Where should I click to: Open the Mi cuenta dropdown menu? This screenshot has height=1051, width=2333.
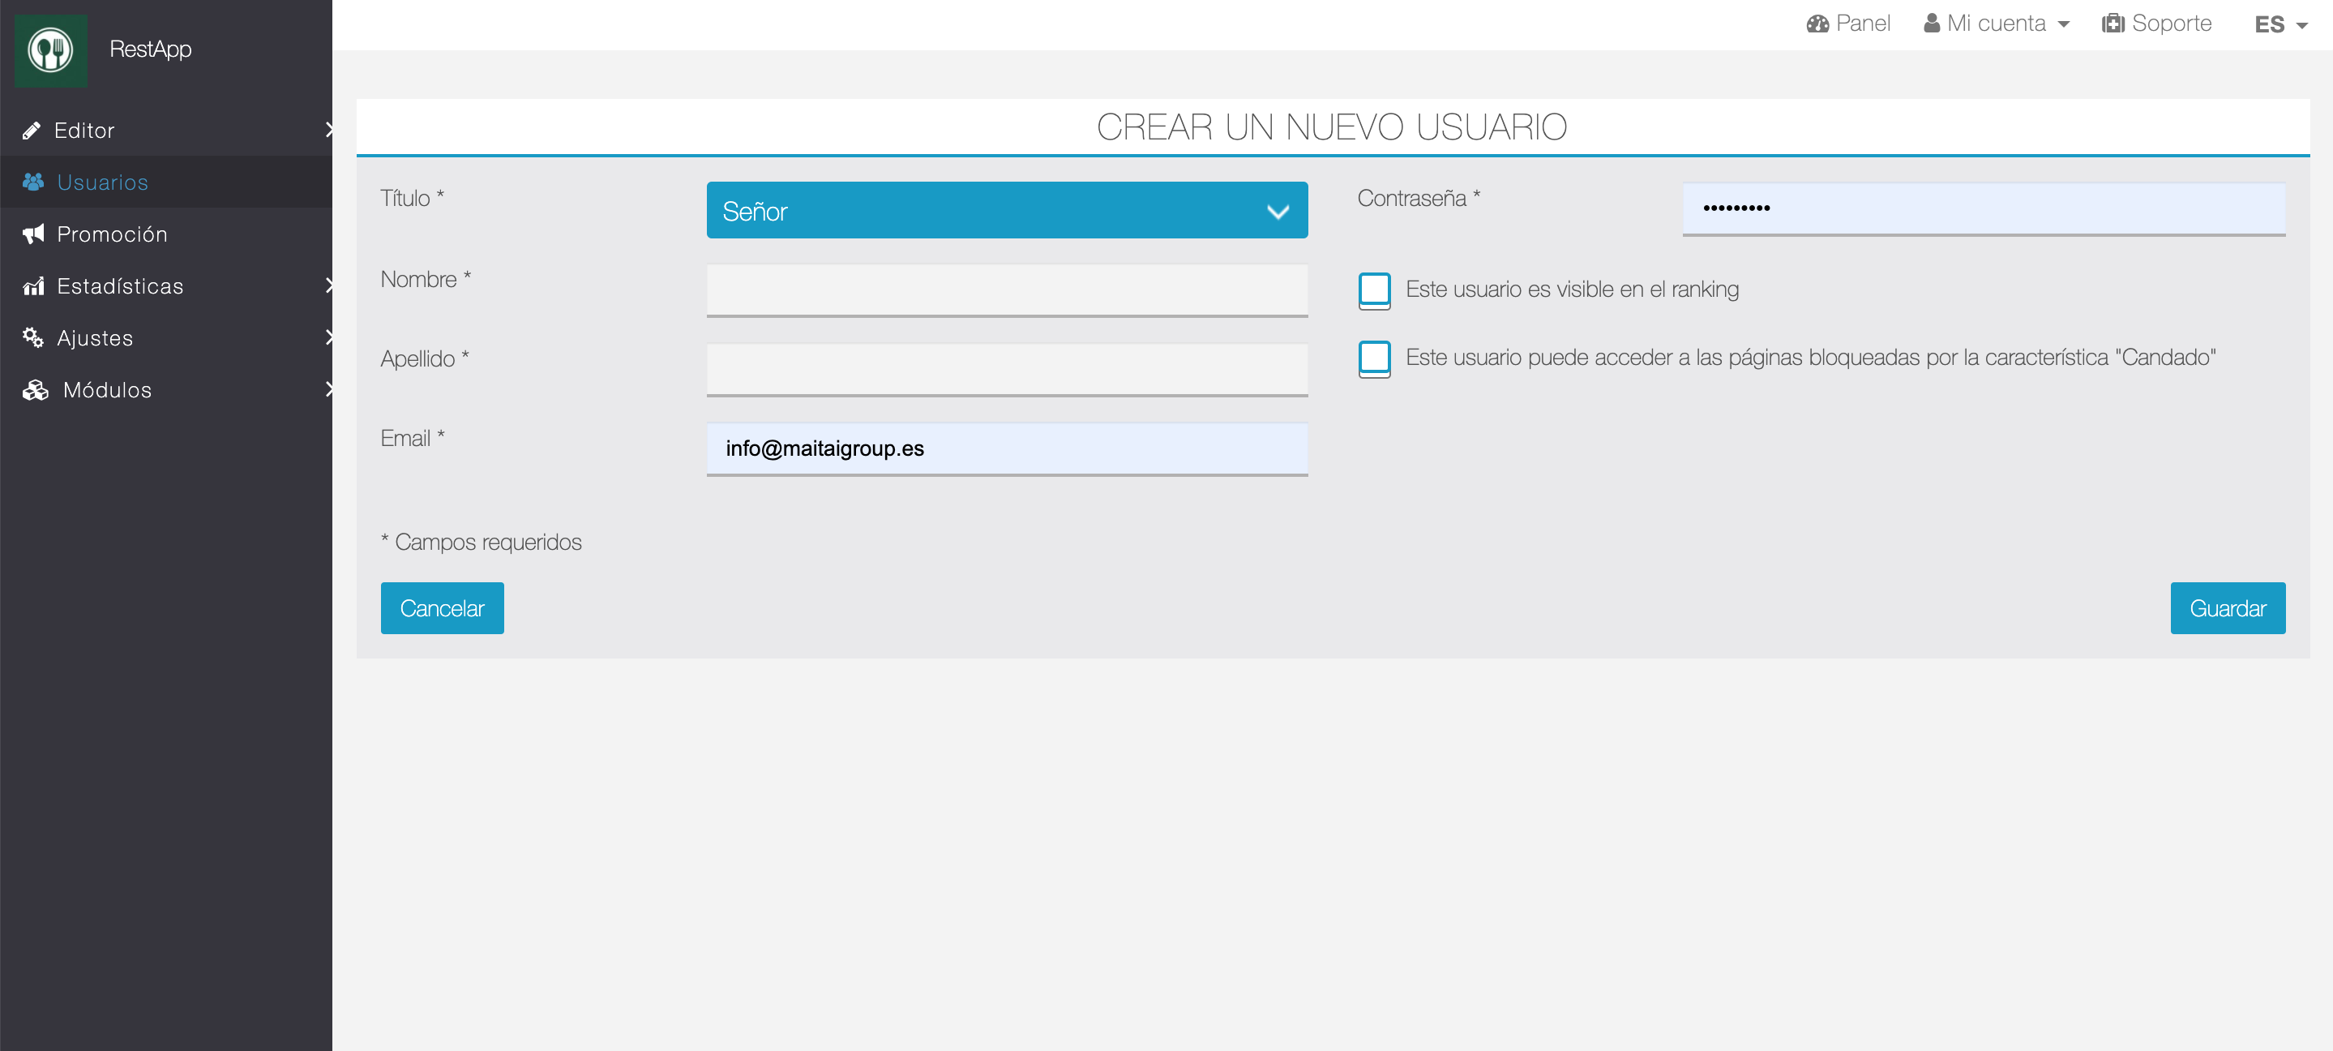coord(1996,24)
